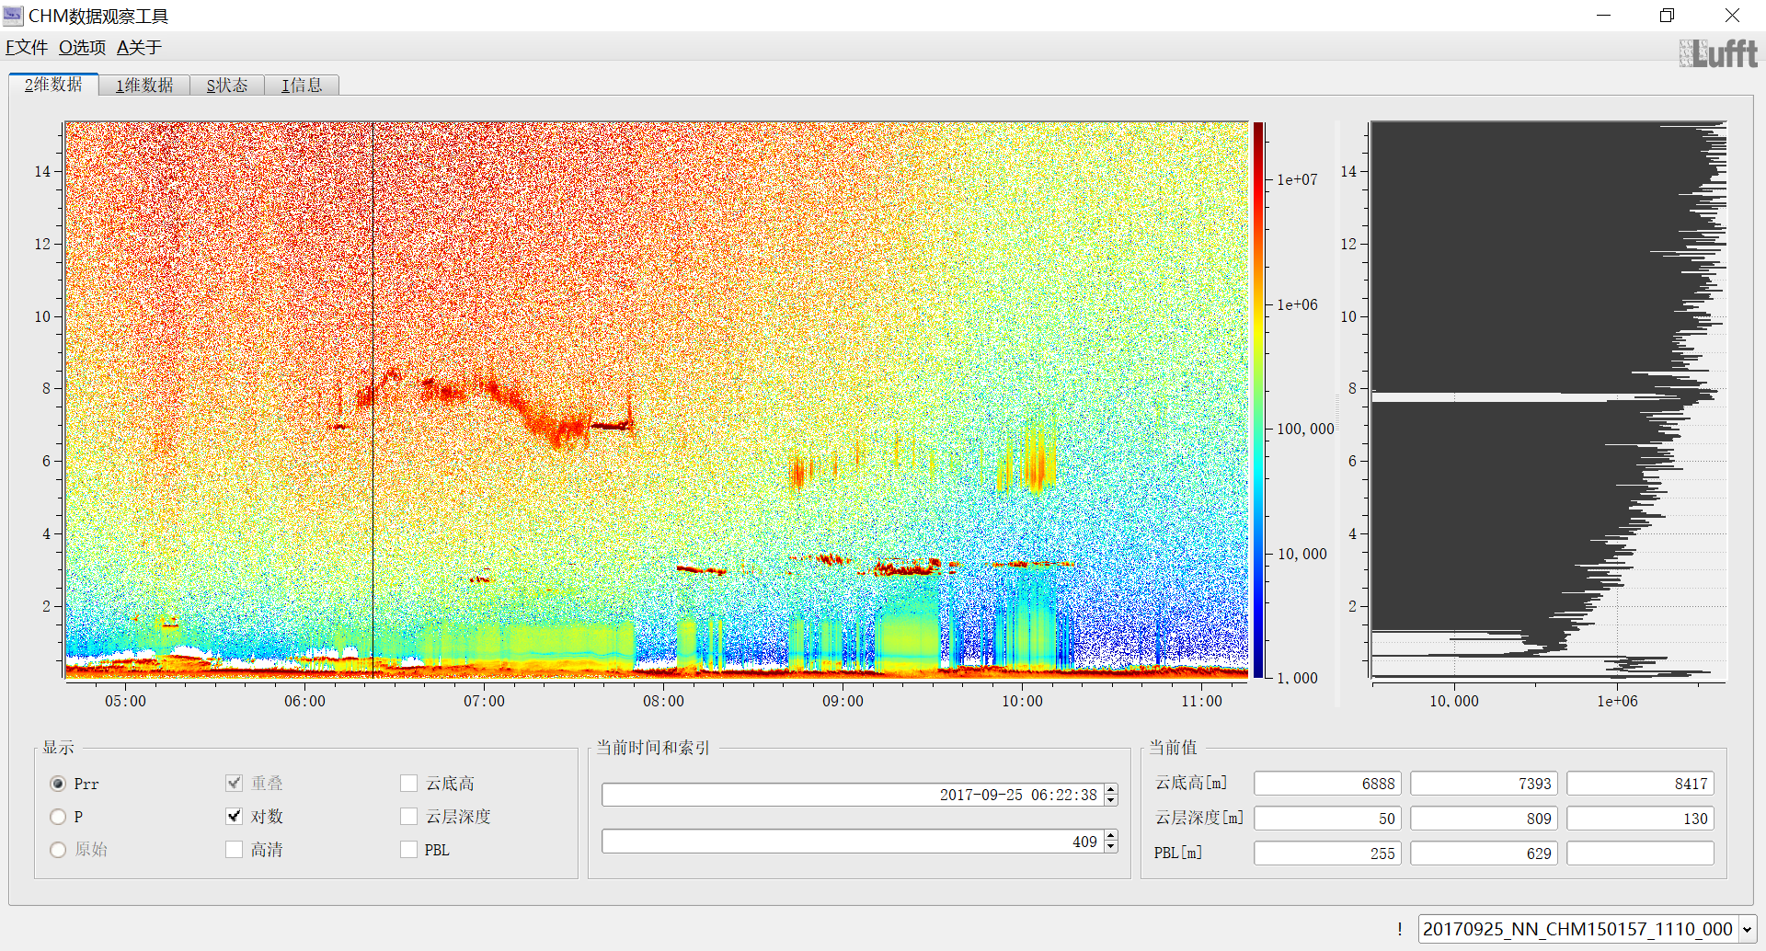Open the data file dropdown list
Screen dimensions: 1766x951
1747,929
